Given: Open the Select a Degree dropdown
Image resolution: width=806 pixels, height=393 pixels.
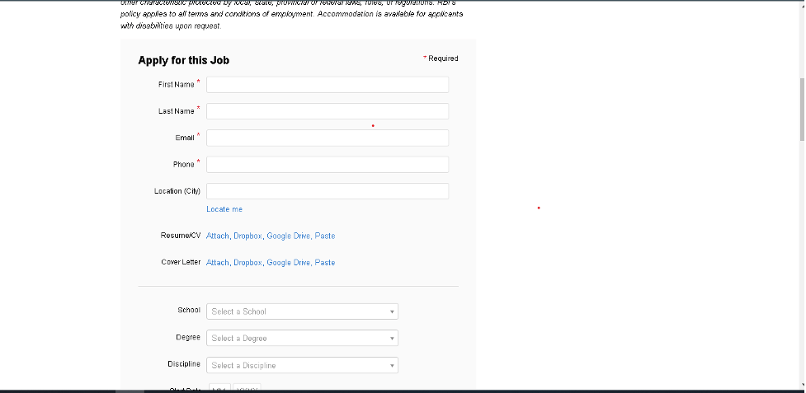Looking at the screenshot, I should click(302, 338).
